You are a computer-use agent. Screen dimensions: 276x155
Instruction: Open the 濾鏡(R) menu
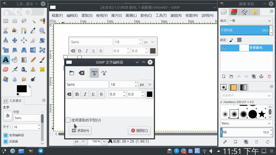point(176,15)
